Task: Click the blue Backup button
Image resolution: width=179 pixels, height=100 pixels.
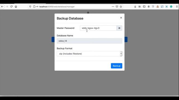Action: (x=117, y=66)
